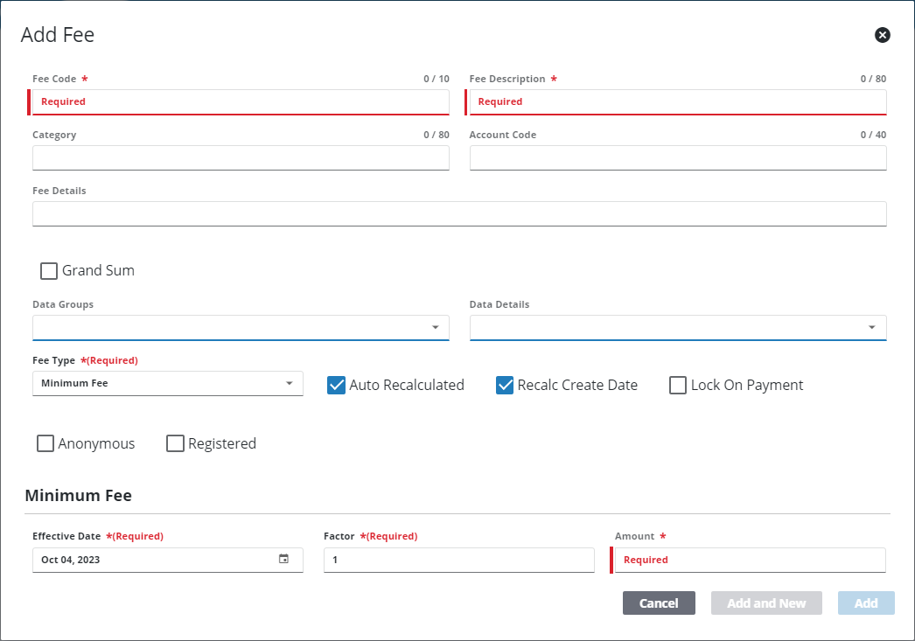Image resolution: width=915 pixels, height=641 pixels.
Task: Uncheck the Recalc Create Date checkbox
Action: click(x=505, y=385)
